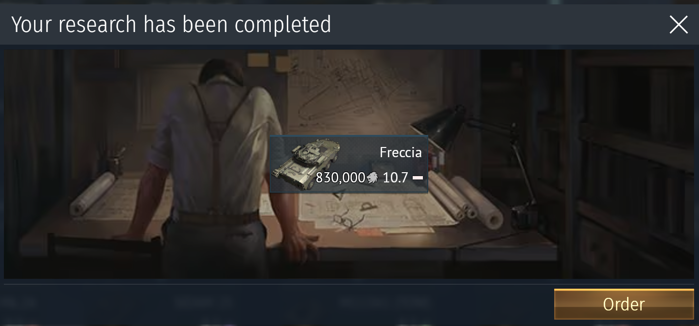Viewport: 699px width, 326px height.
Task: Click the 'Your research has been completed' title
Action: (171, 24)
